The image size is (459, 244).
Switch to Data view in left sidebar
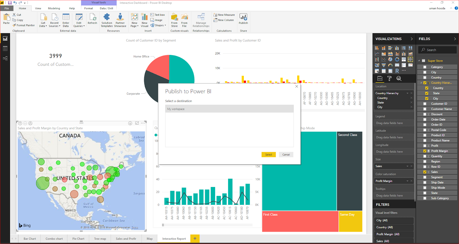[x=5, y=49]
